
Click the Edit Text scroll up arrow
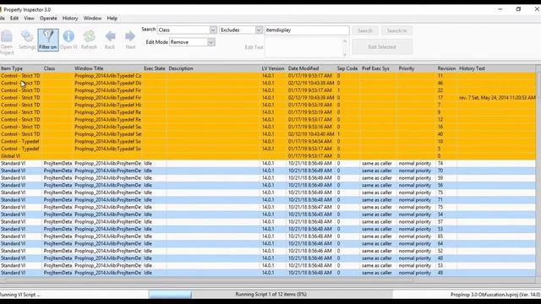tap(344, 41)
